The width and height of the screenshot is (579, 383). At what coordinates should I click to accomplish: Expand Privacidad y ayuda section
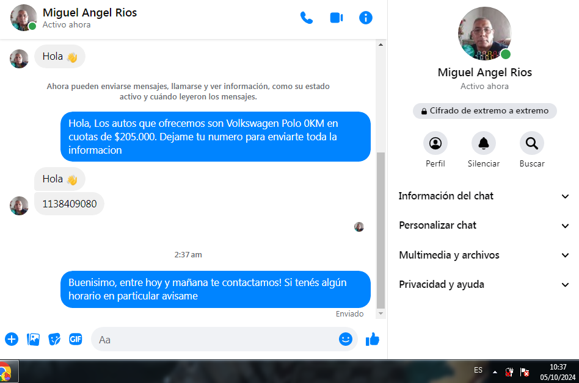pos(484,284)
